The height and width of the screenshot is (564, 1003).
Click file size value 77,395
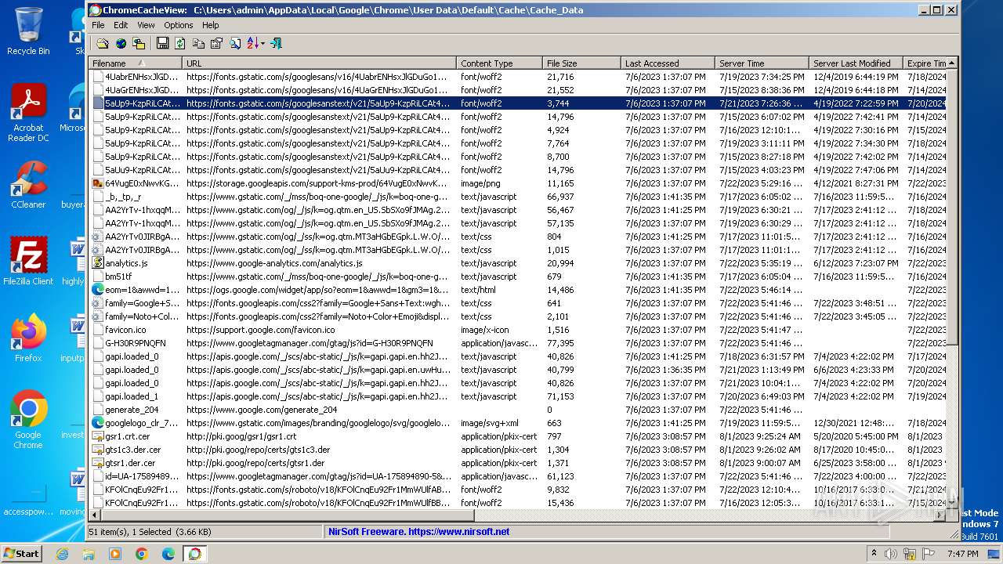coord(560,343)
